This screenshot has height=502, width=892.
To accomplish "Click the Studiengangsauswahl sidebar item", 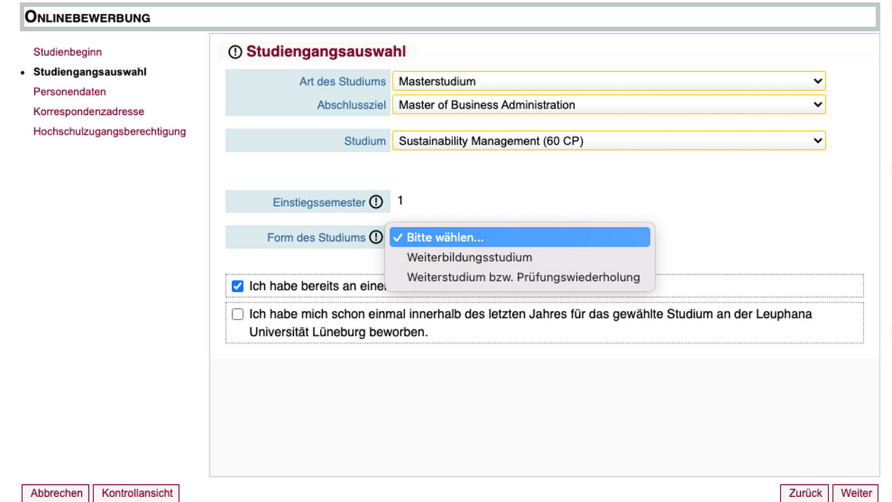I will point(89,72).
